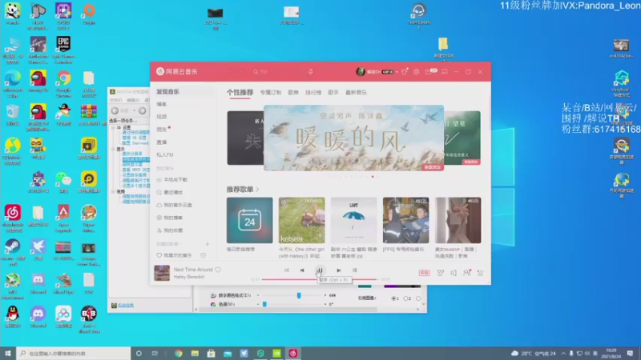The width and height of the screenshot is (641, 360).
Task: Switch to mini player mode icon
Action: point(445,71)
